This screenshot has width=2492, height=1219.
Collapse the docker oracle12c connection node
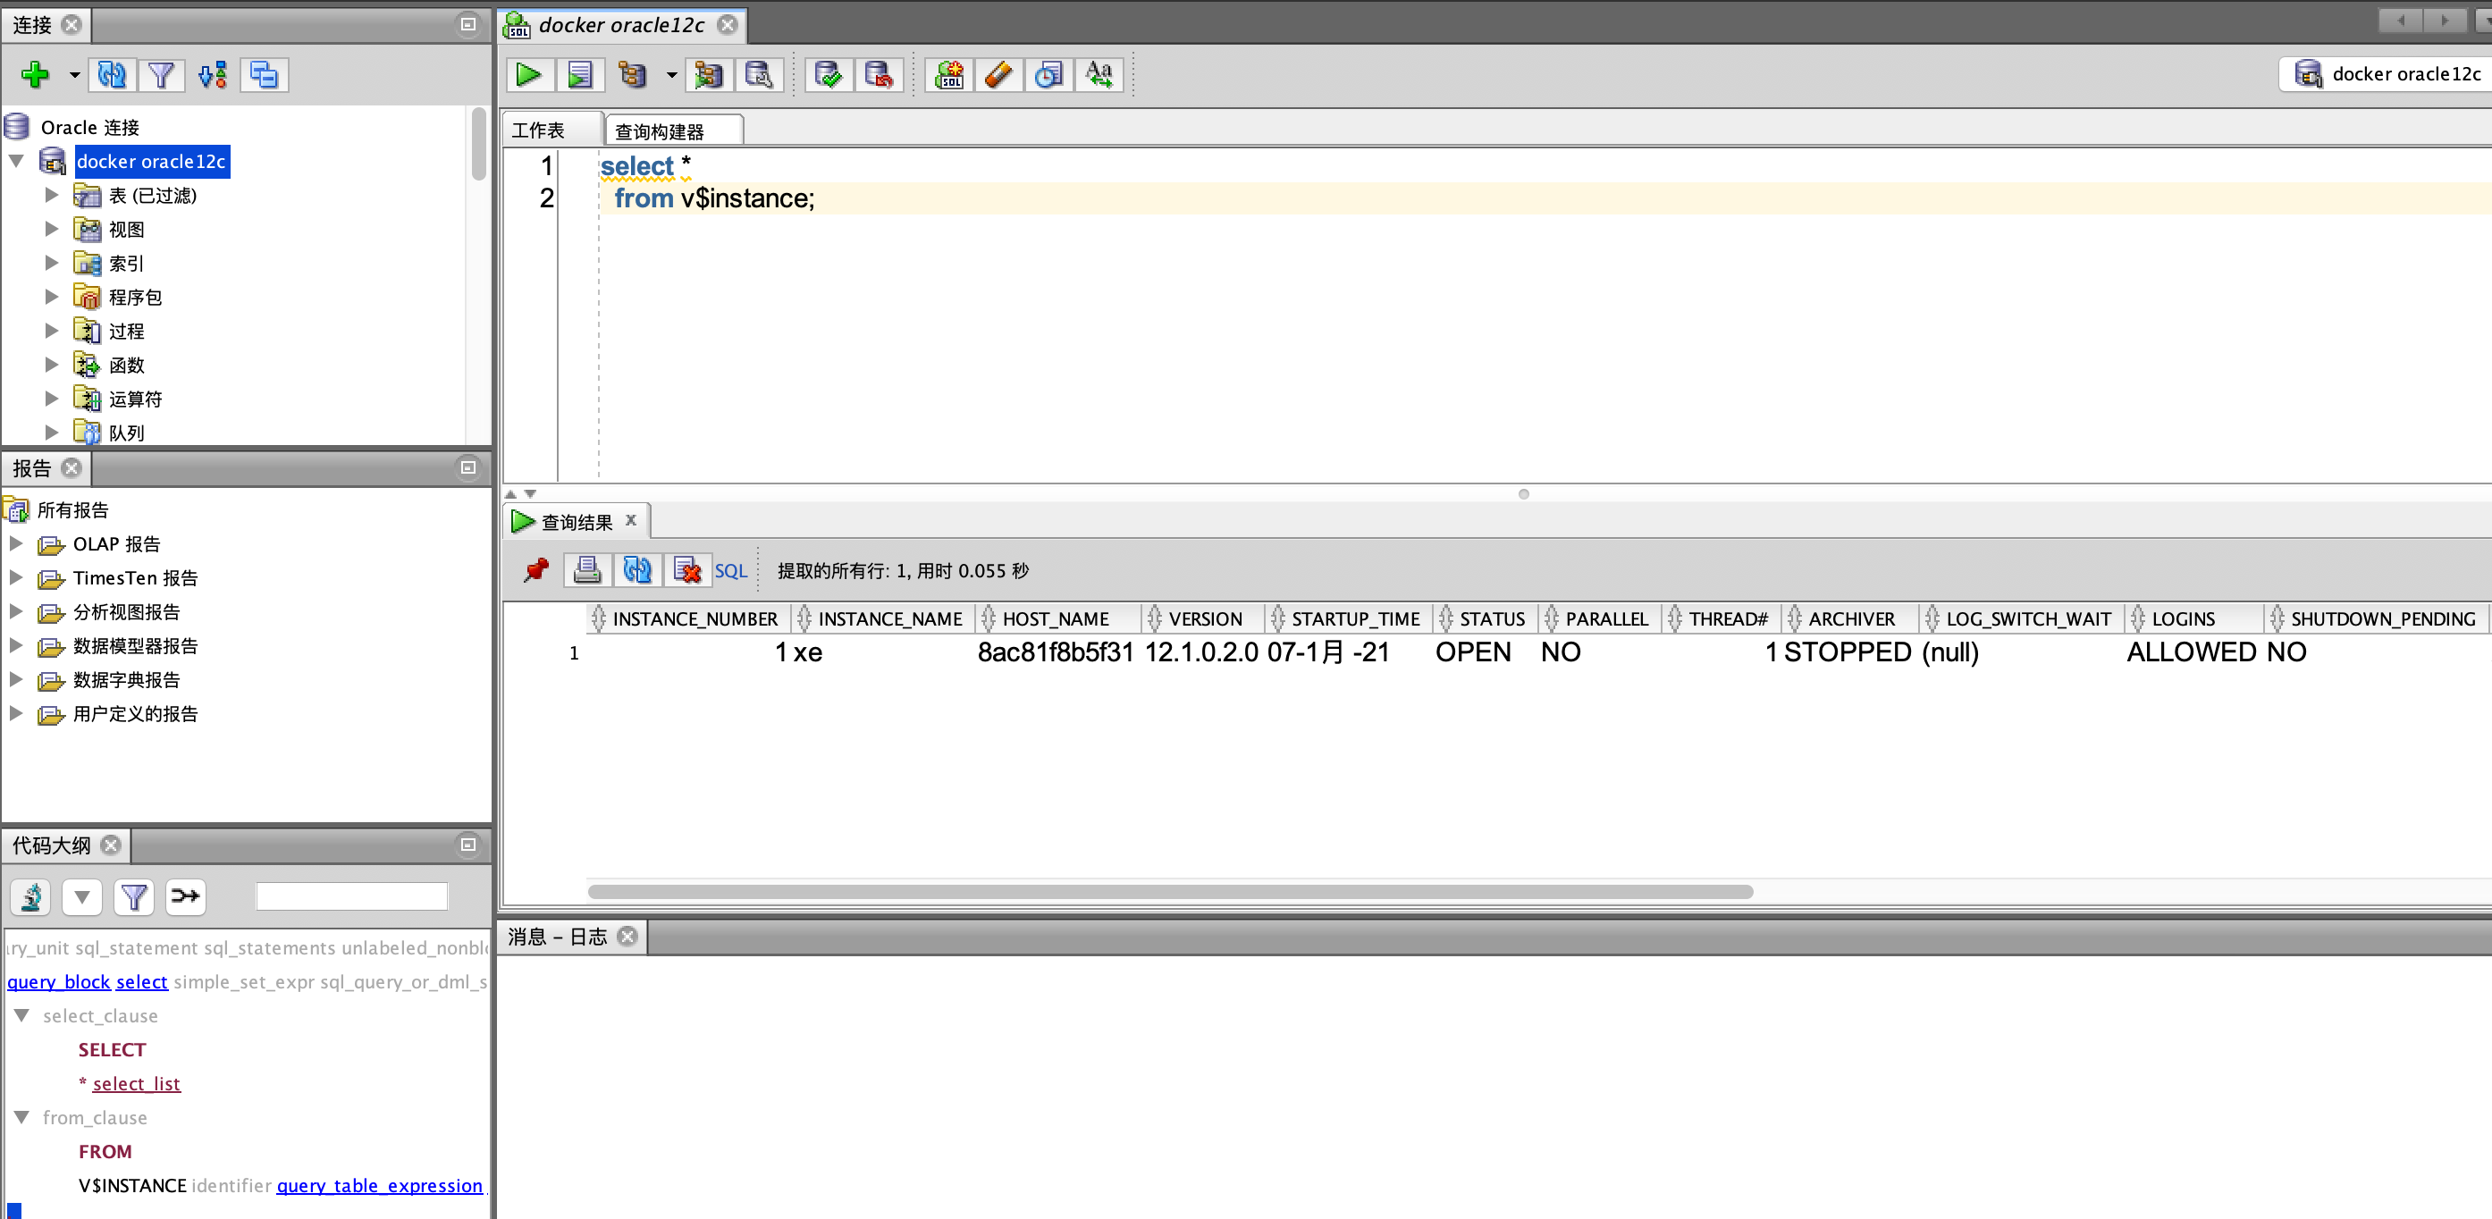click(x=16, y=162)
